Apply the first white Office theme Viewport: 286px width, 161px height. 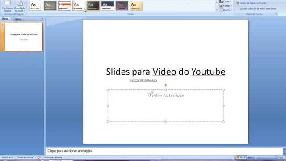pos(36,6)
